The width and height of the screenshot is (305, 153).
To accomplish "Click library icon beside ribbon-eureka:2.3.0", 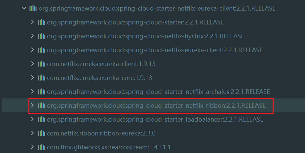I will (x=41, y=133).
